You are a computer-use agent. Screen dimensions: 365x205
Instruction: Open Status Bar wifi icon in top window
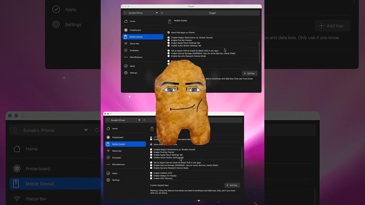coord(126,43)
